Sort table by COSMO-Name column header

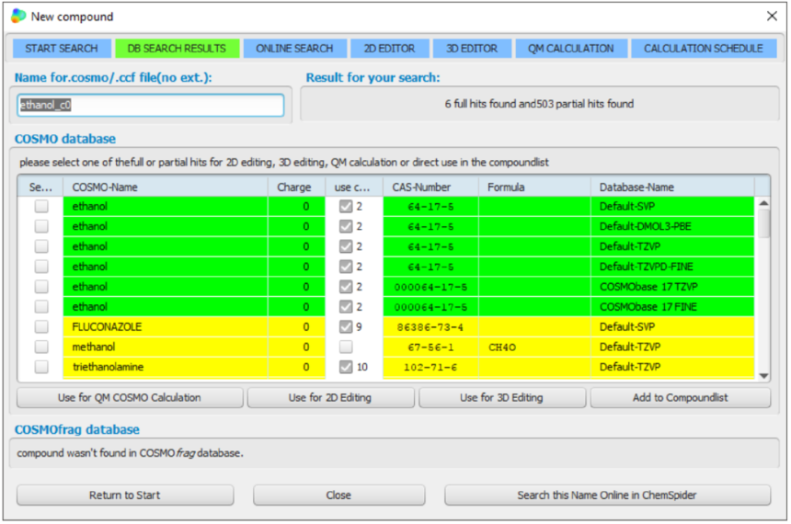(x=166, y=187)
